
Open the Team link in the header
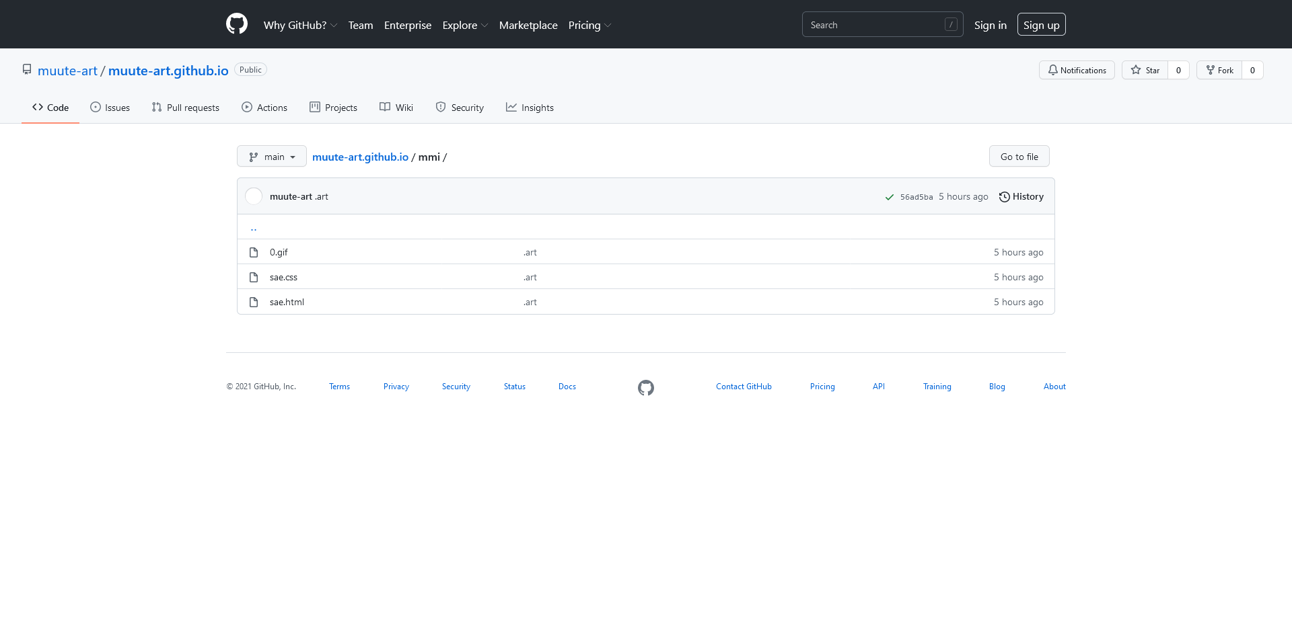[x=361, y=25]
